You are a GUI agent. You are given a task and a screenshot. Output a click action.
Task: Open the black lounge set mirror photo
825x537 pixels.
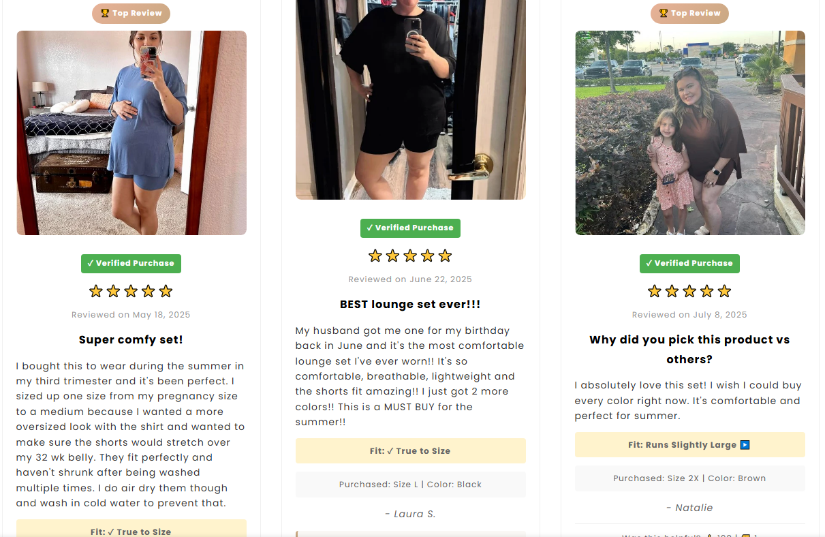pyautogui.click(x=410, y=99)
